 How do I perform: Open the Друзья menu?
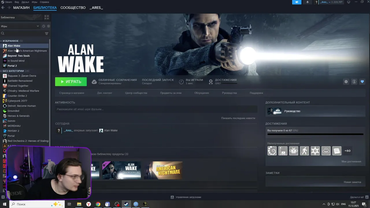[25, 2]
